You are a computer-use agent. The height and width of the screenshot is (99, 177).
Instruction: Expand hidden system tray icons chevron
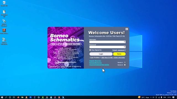tap(151, 97)
